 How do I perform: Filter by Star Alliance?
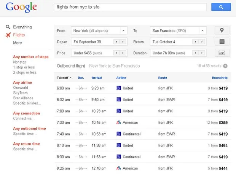(x=23, y=98)
